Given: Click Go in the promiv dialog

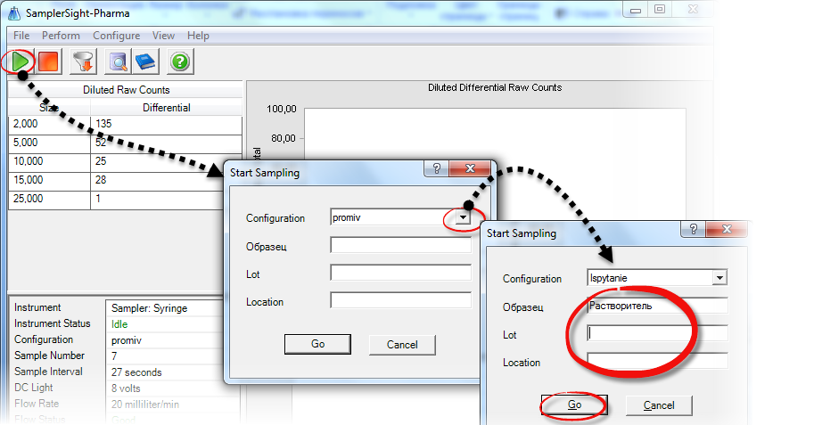Looking at the screenshot, I should pos(317,344).
